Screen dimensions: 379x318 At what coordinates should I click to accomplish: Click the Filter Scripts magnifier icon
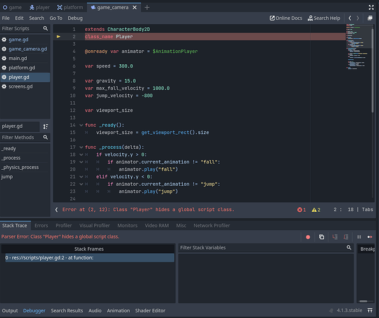click(x=45, y=29)
